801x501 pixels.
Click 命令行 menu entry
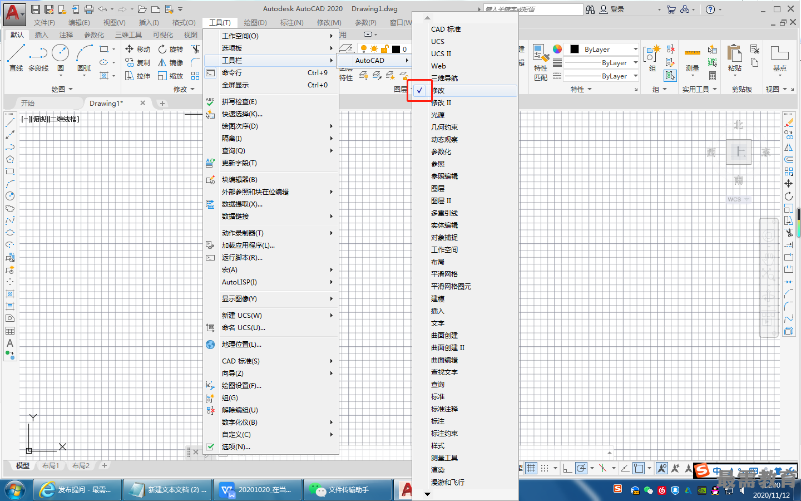[x=271, y=72]
